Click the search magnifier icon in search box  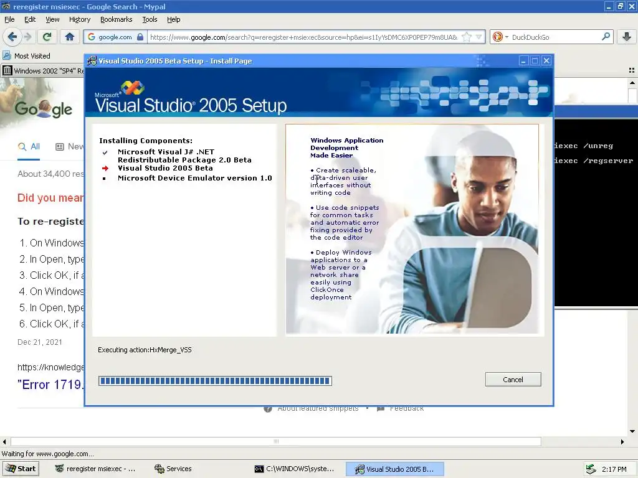click(606, 37)
